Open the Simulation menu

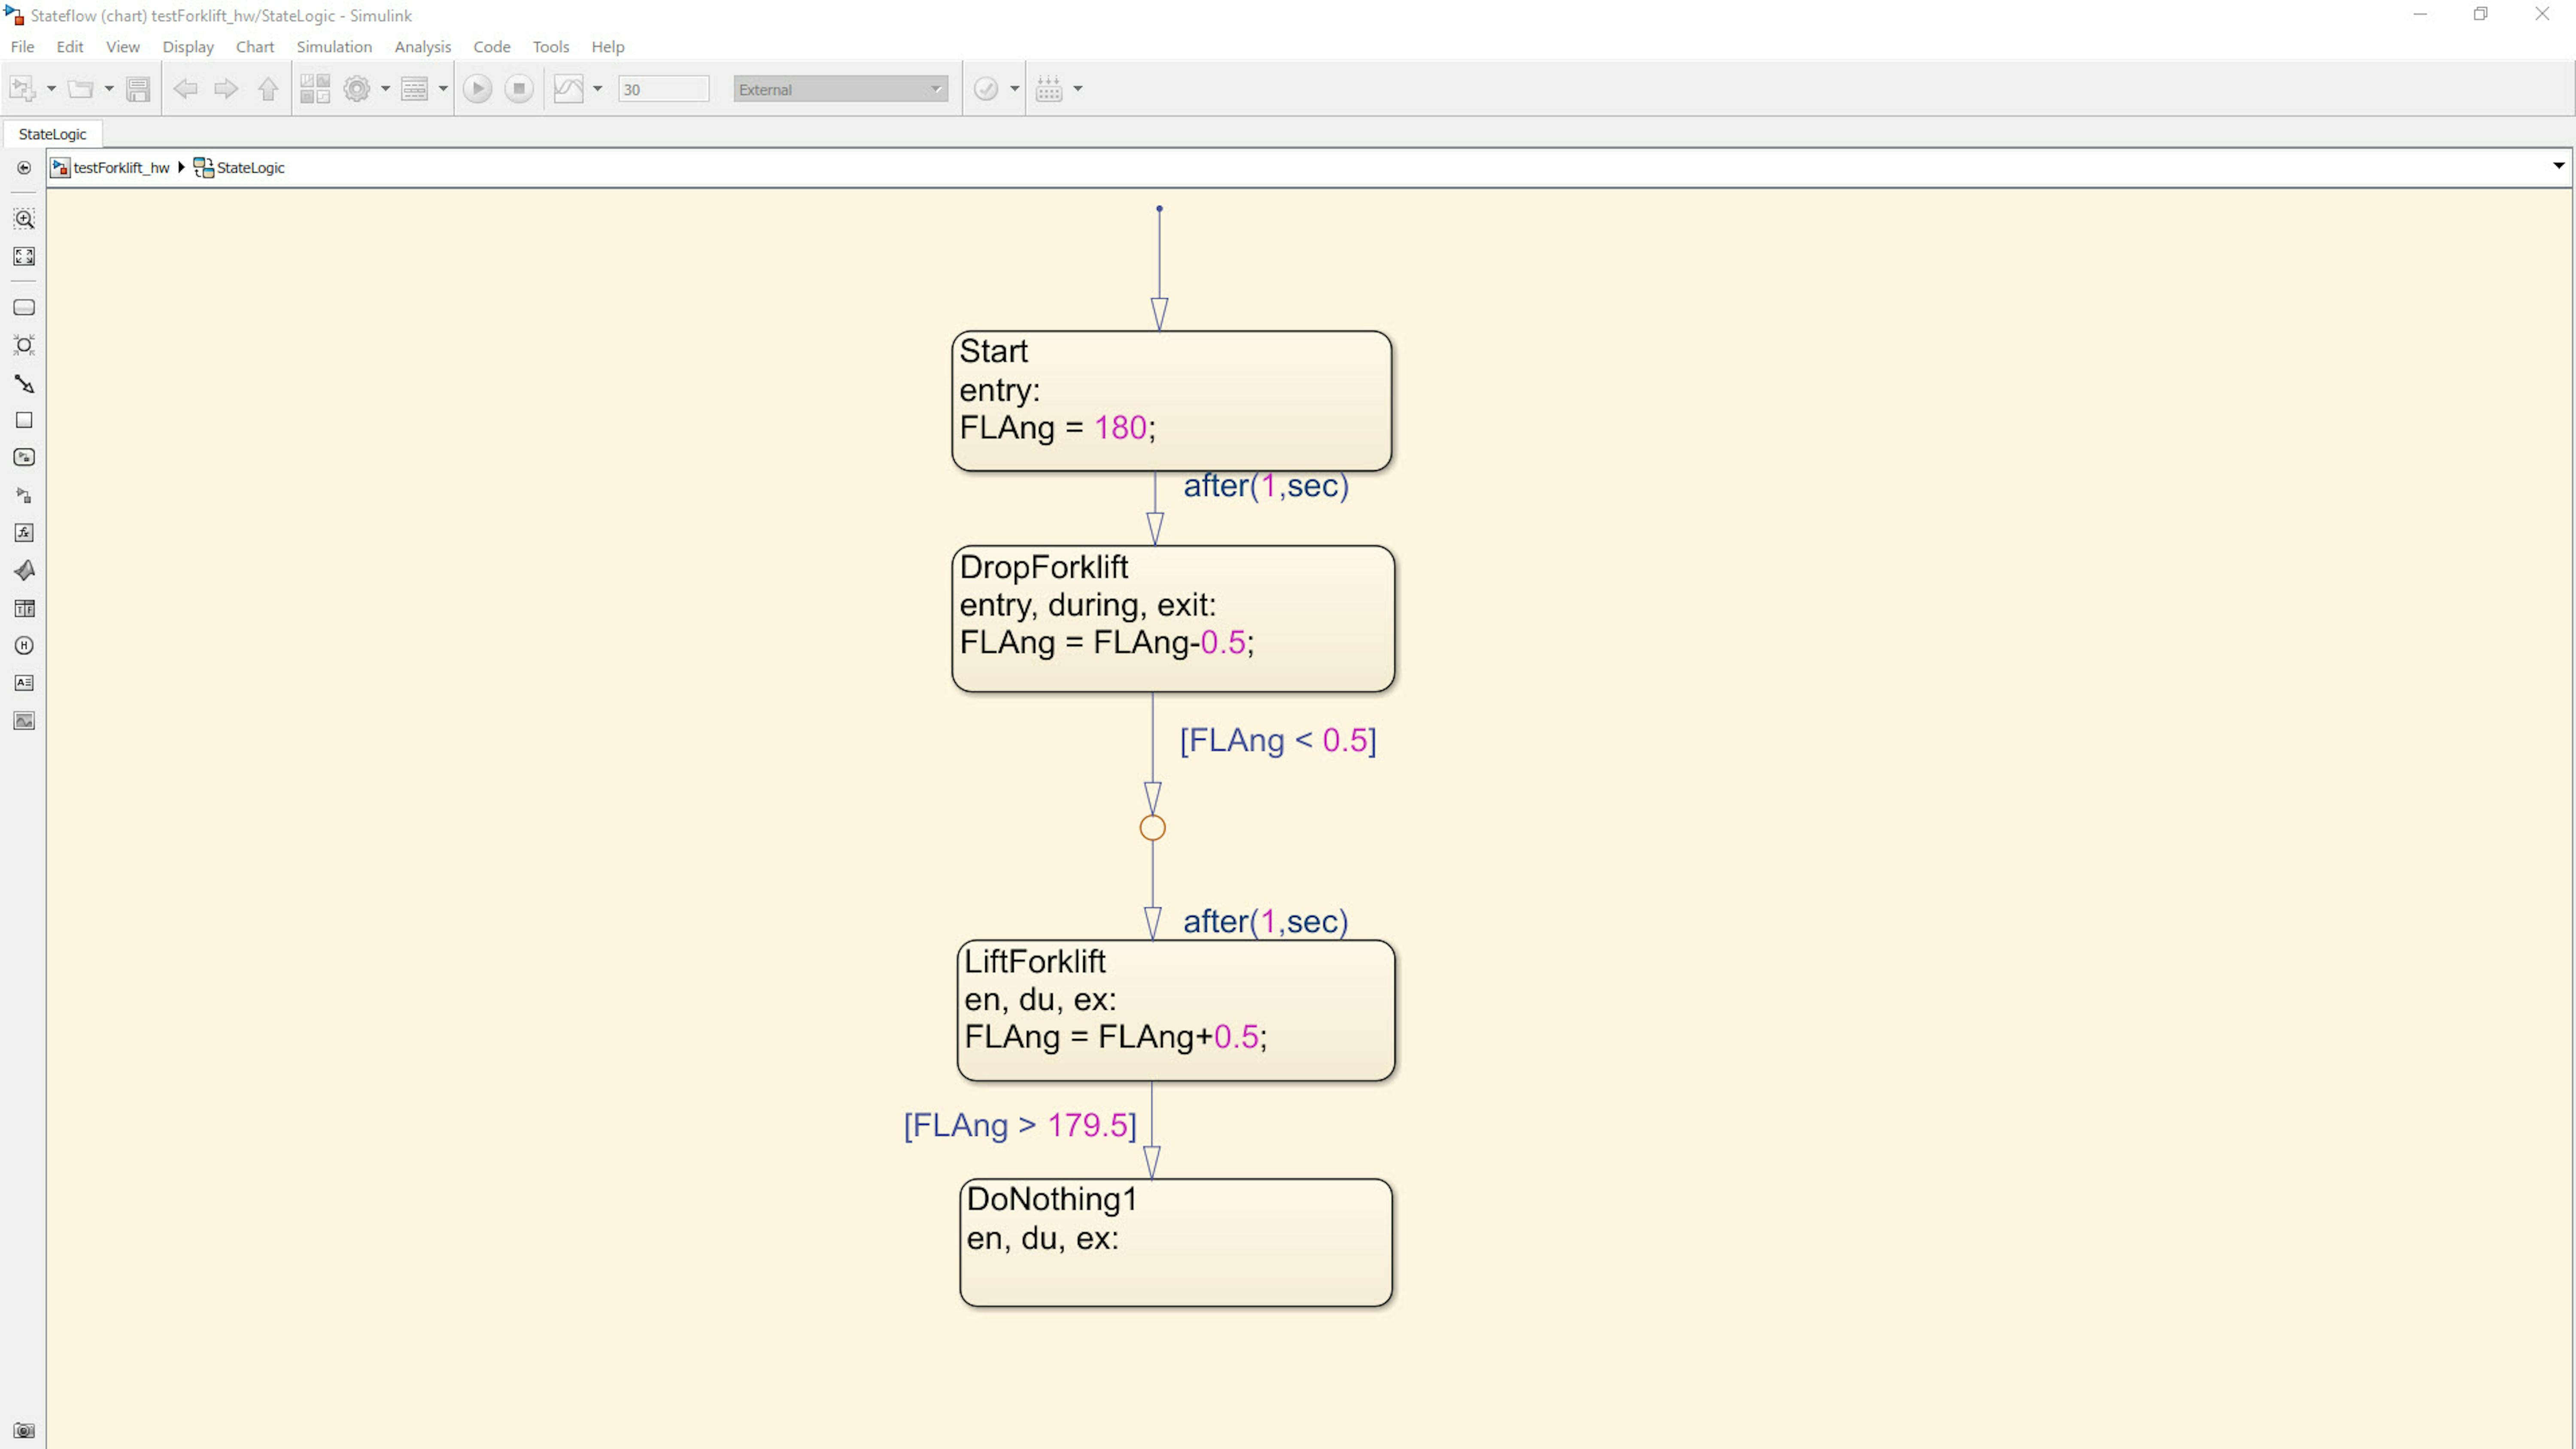click(x=334, y=47)
